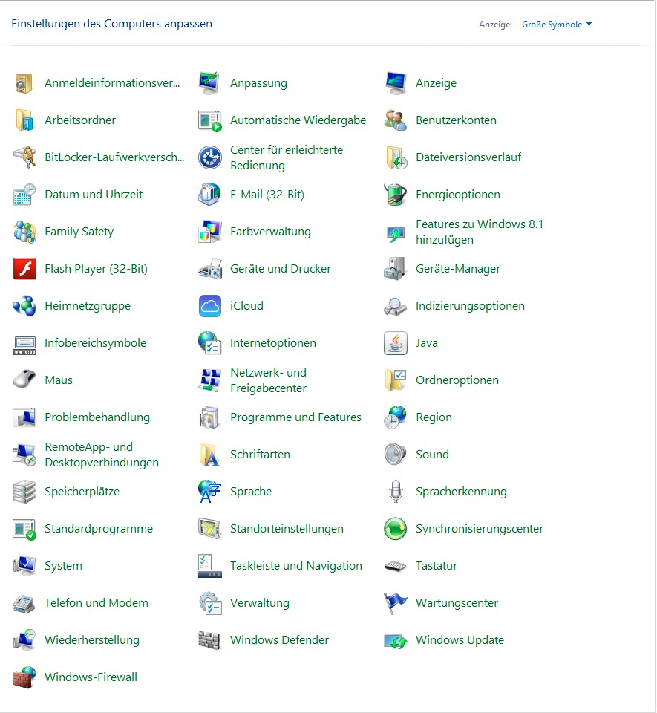Image resolution: width=657 pixels, height=713 pixels.
Task: Open the Automatische Wiedergabe icon
Action: [x=209, y=120]
